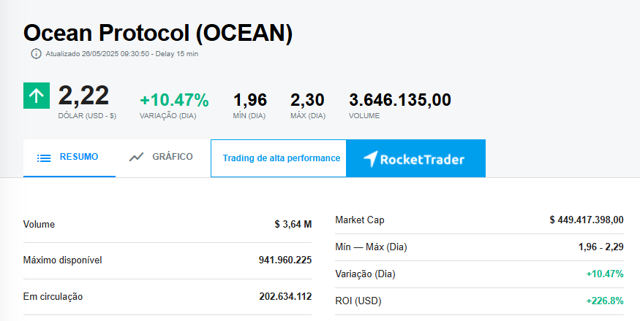640x321 pixels.
Task: Click the RocketTrader banner button
Action: coord(415,158)
